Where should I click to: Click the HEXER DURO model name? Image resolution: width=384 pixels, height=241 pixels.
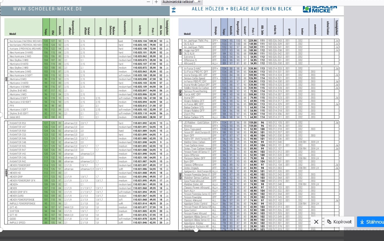pyautogui.click(x=17, y=196)
